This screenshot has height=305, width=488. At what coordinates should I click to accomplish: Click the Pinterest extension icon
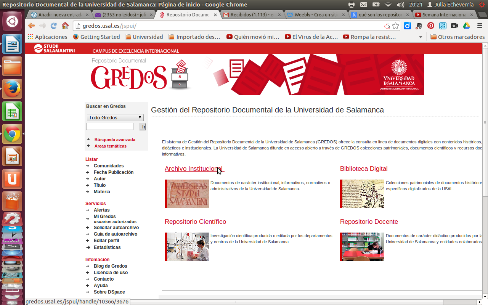tap(430, 26)
